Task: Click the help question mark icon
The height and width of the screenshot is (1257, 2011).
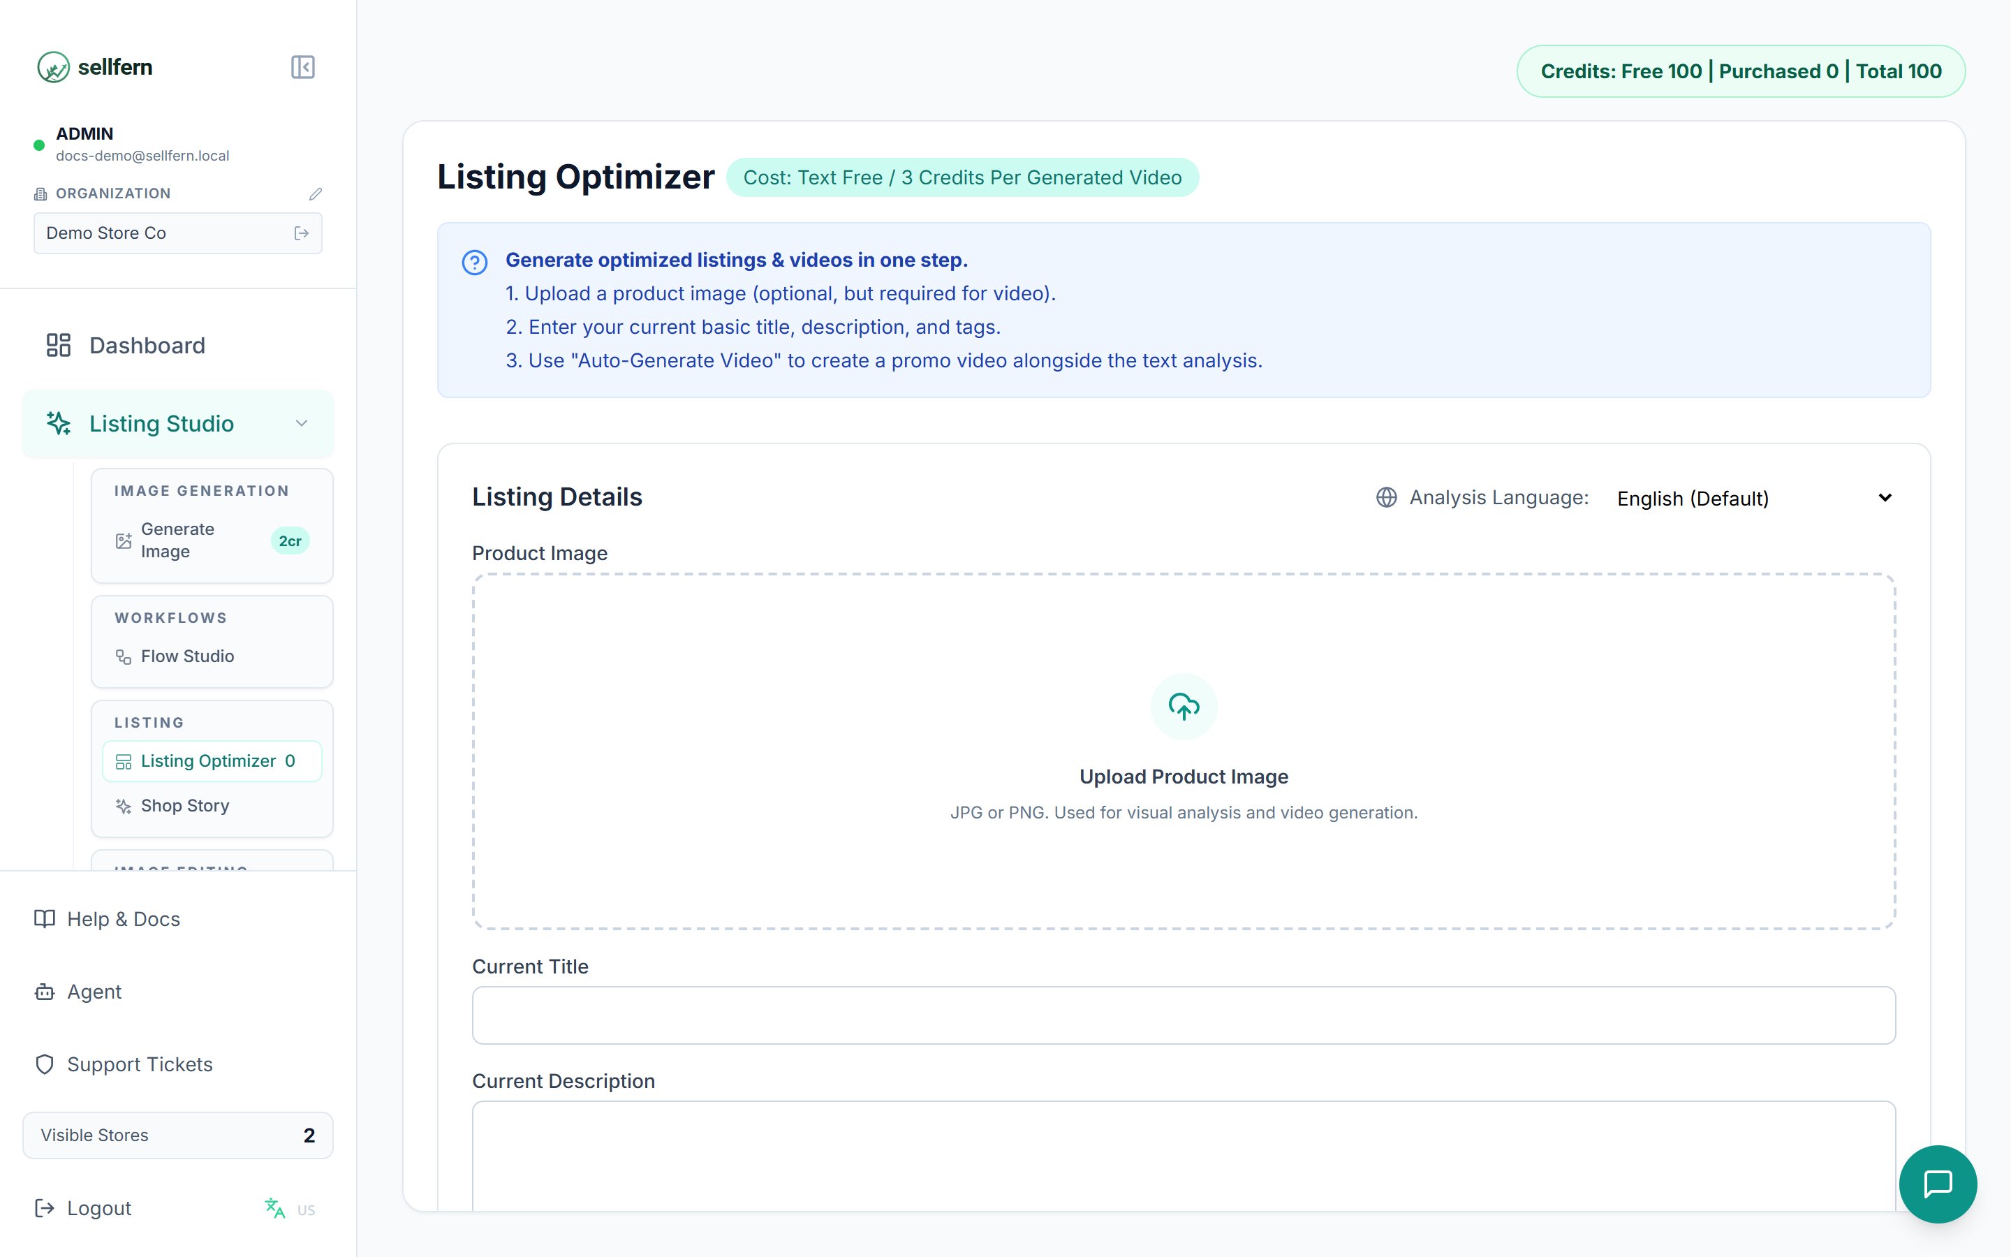Action: 475,263
